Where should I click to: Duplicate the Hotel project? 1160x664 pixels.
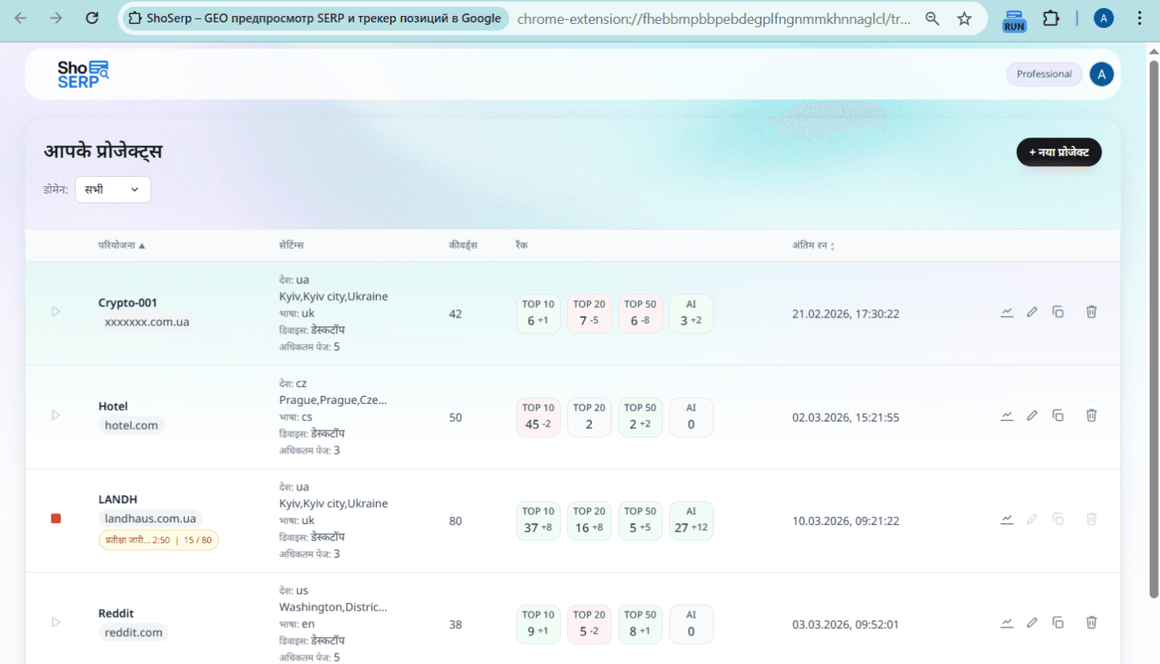1058,415
